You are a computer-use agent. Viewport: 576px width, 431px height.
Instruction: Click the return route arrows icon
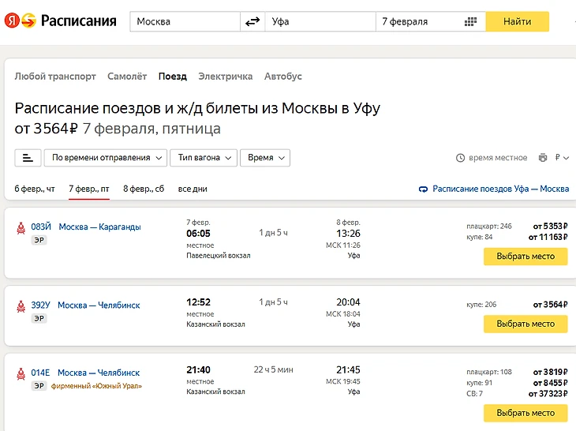[424, 189]
